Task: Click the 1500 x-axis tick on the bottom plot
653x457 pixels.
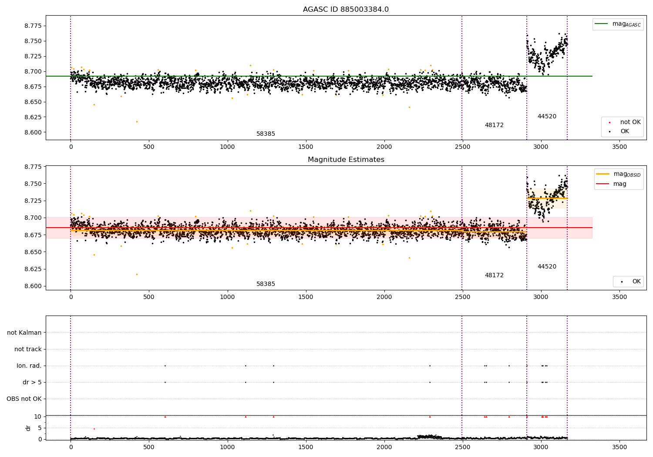Action: point(306,447)
